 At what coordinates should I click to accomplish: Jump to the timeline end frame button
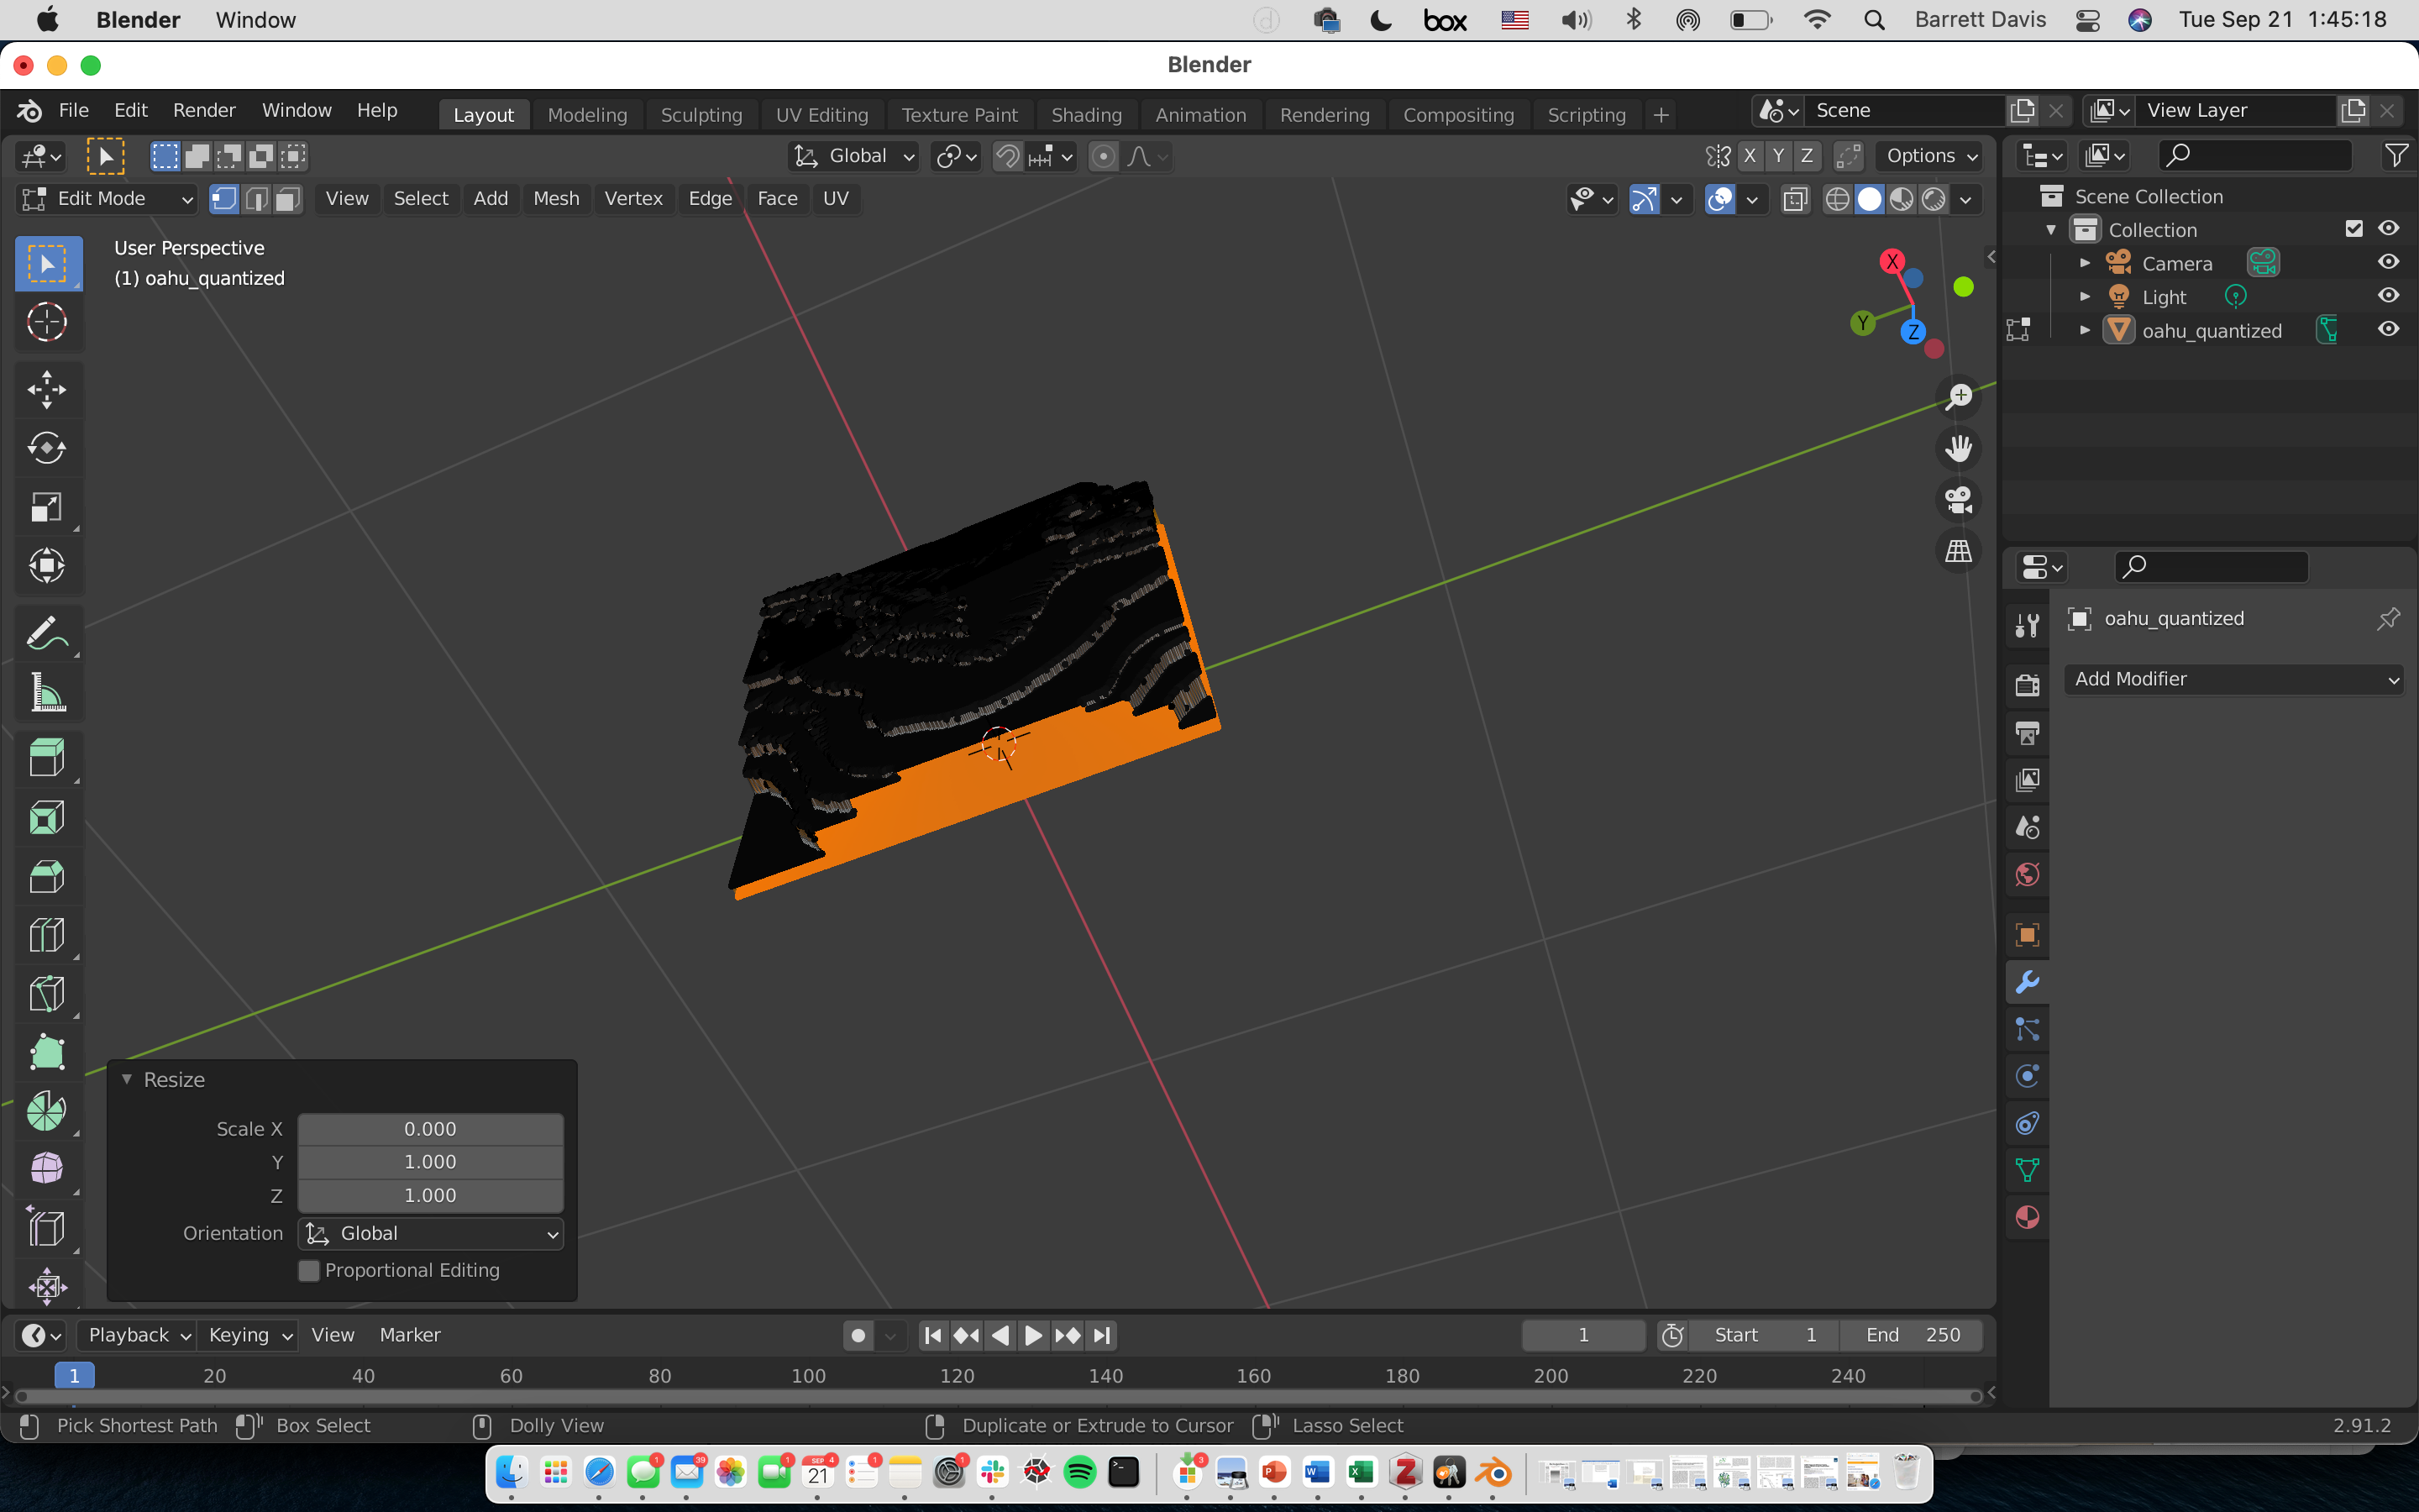point(1100,1335)
